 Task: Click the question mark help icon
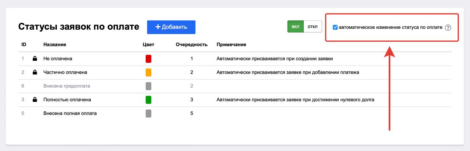448,27
